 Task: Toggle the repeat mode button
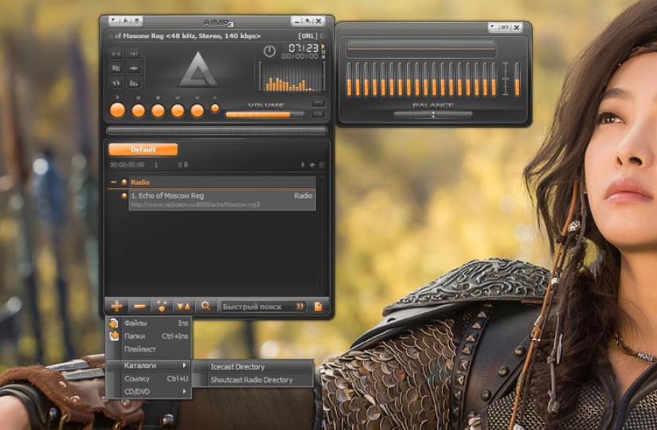coord(116,82)
